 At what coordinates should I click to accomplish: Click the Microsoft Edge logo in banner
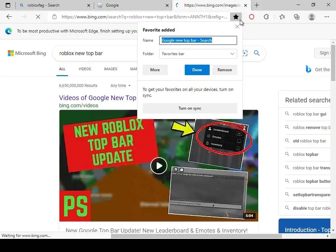click(x=9, y=31)
